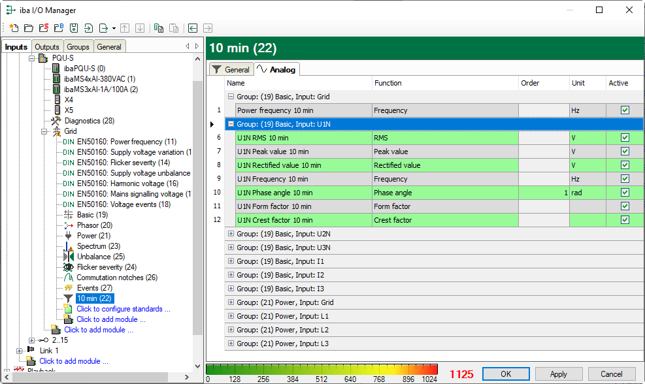Image resolution: width=645 pixels, height=384 pixels.
Task: Click the Phasor (20) module icon
Action: [x=68, y=225]
